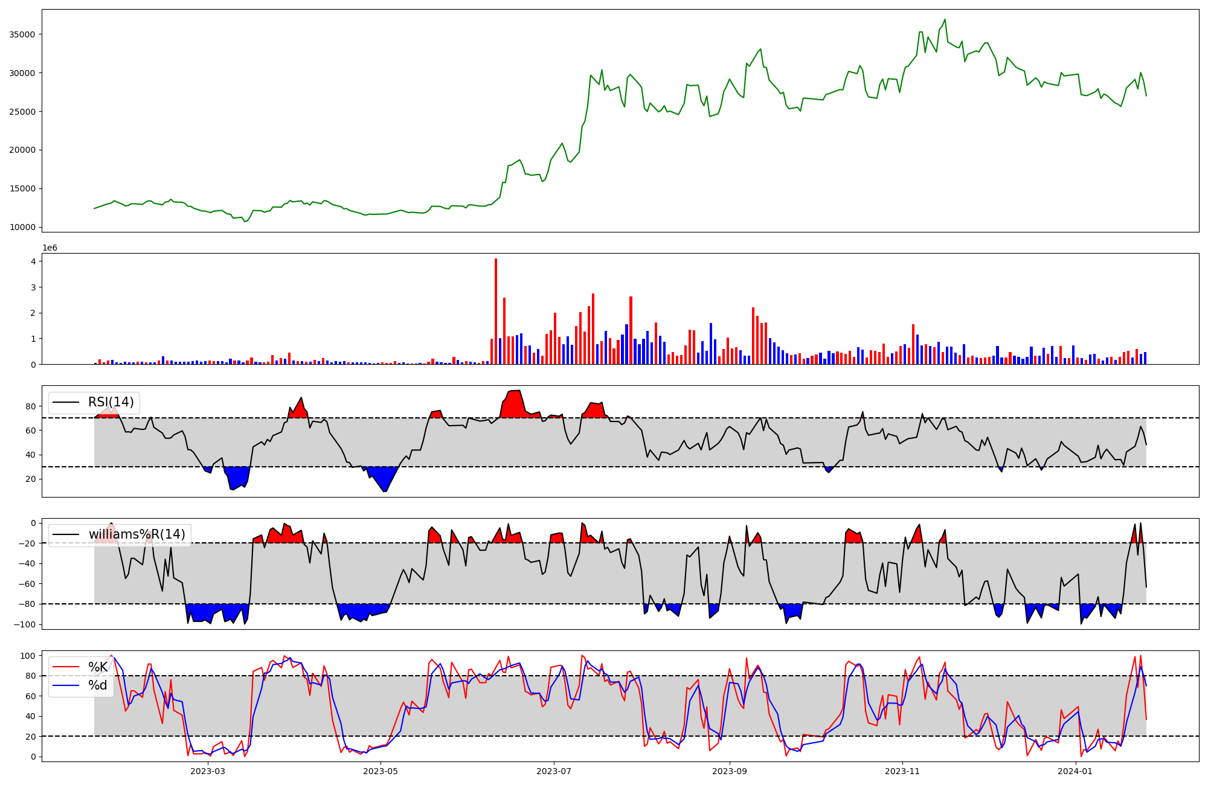The height and width of the screenshot is (785, 1208).
Task: Click the 2023-03 x-axis date label
Action: (x=208, y=771)
